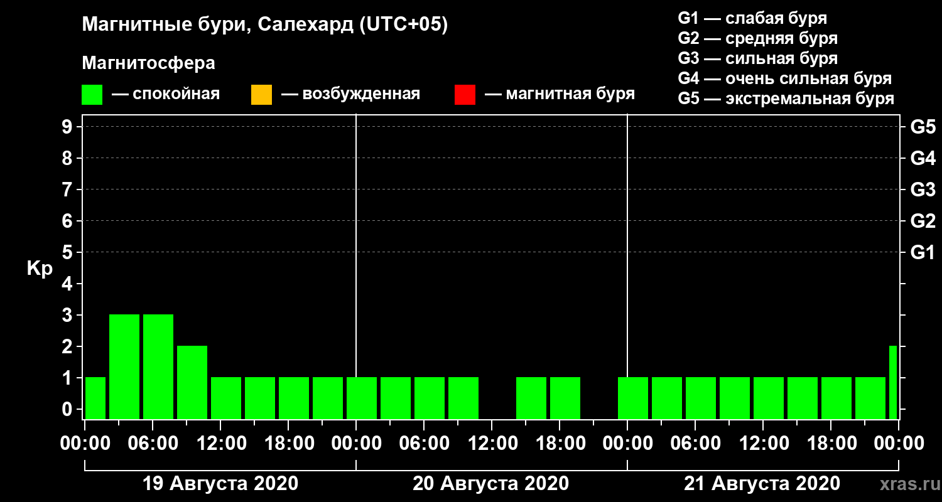Click the orange 'возбужденная' legend swatch

pos(261,95)
